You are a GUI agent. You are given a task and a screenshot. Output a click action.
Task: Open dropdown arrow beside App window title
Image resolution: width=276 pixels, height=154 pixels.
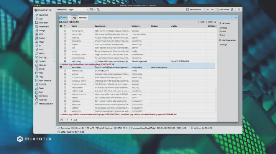click(70, 18)
